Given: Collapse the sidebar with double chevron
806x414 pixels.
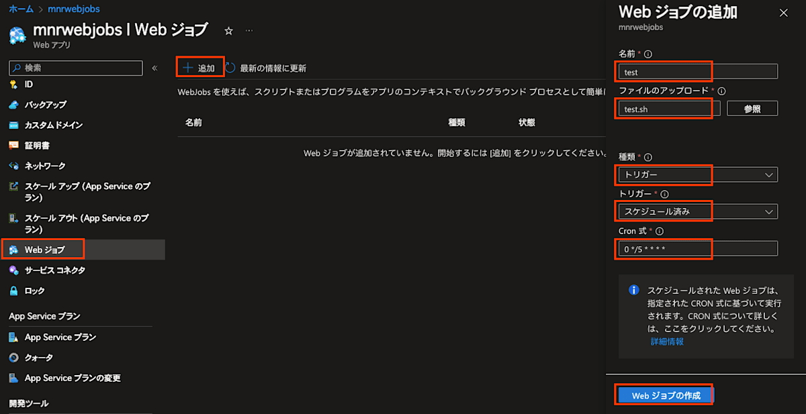Looking at the screenshot, I should pyautogui.click(x=154, y=68).
